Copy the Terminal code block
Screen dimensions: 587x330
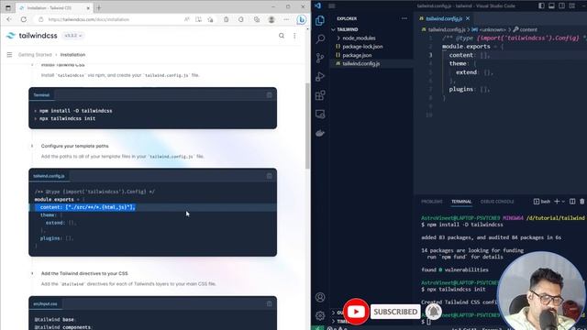[x=269, y=95]
